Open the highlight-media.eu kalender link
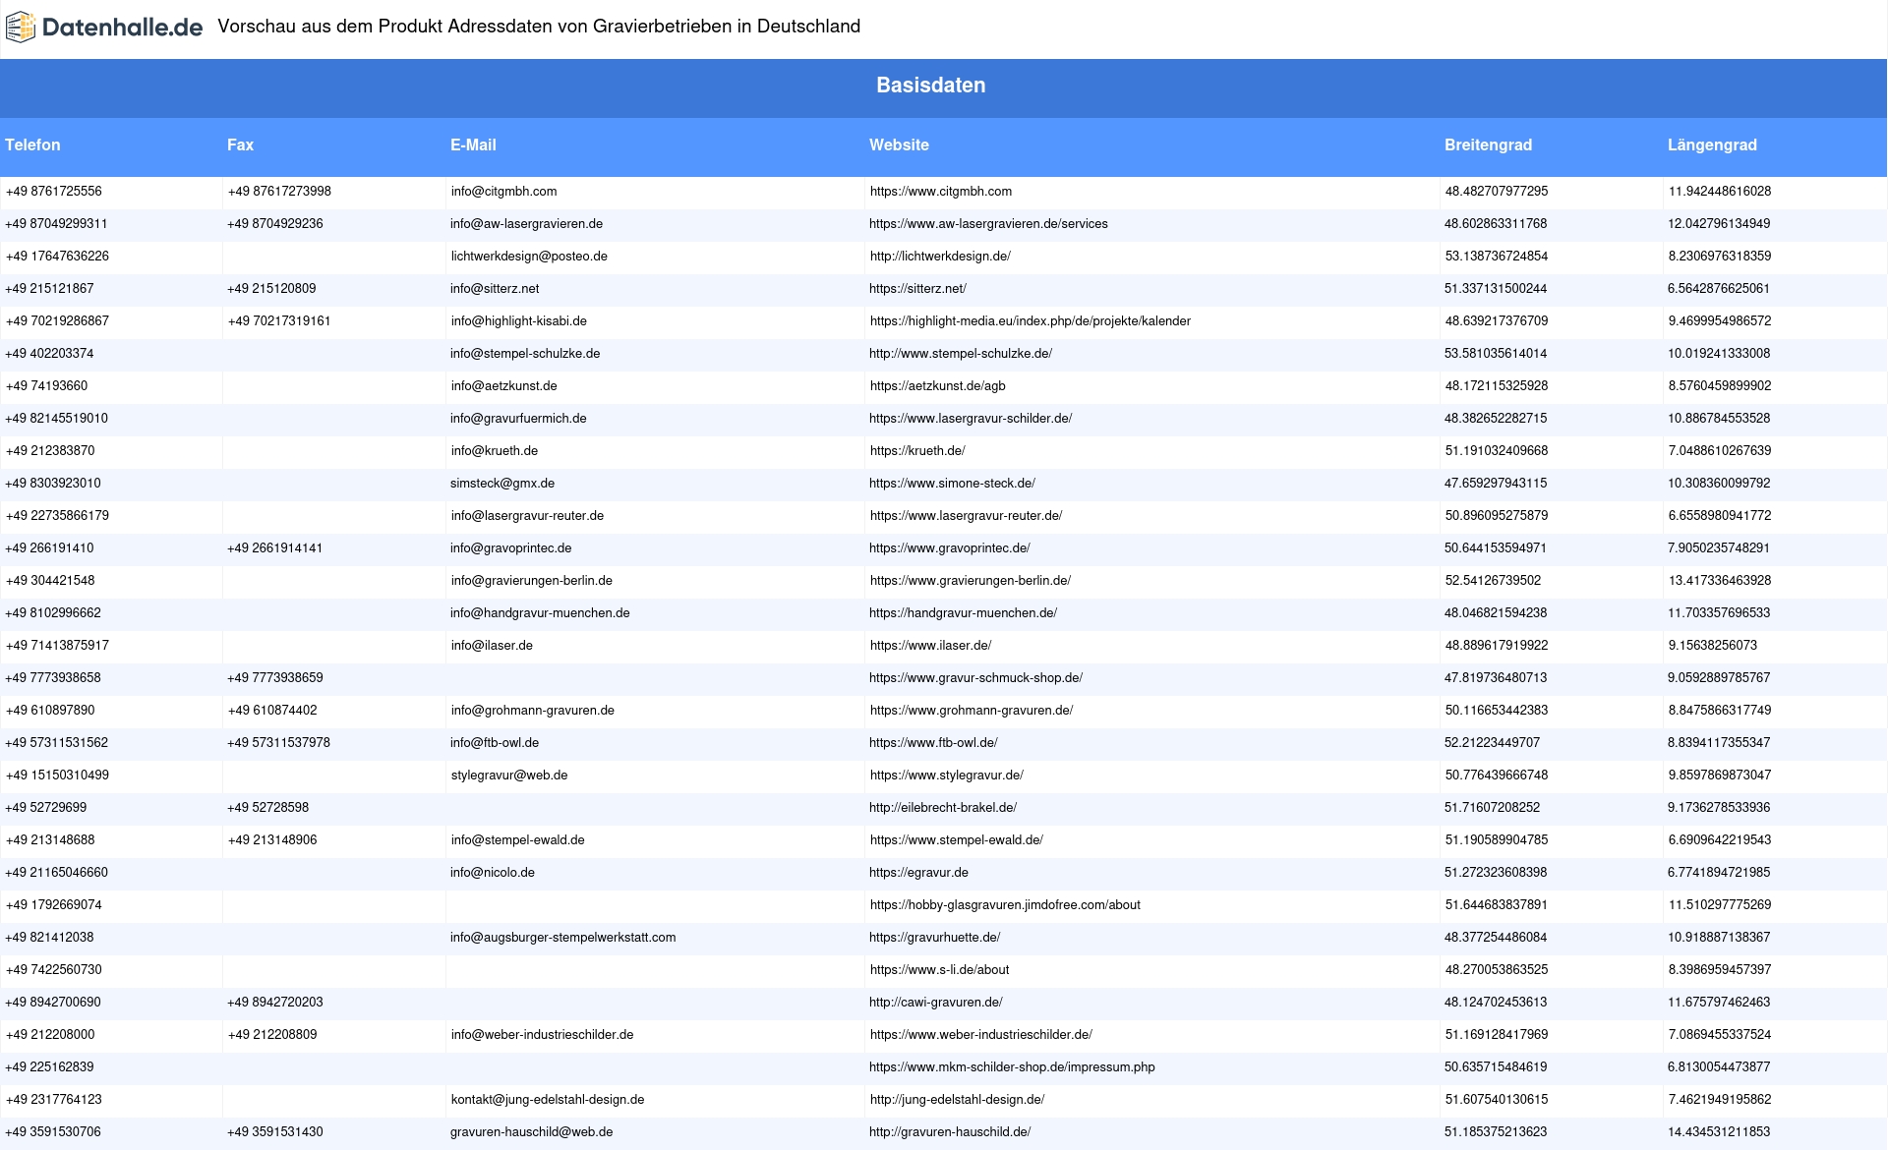Image resolution: width=1888 pixels, height=1150 pixels. [x=1031, y=321]
